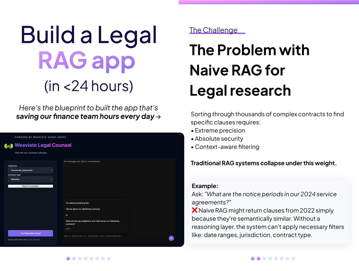The image size is (359, 271).
Task: Select the 'Tell me about our Marketing contracts' suggestion
Action: click(x=83, y=209)
